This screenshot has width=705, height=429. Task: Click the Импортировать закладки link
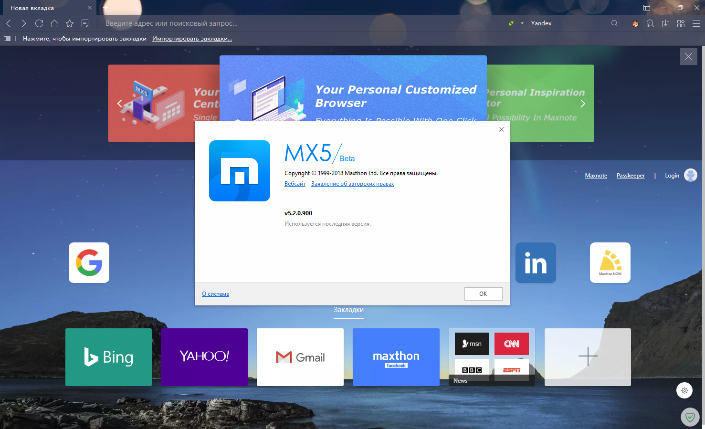tap(192, 39)
